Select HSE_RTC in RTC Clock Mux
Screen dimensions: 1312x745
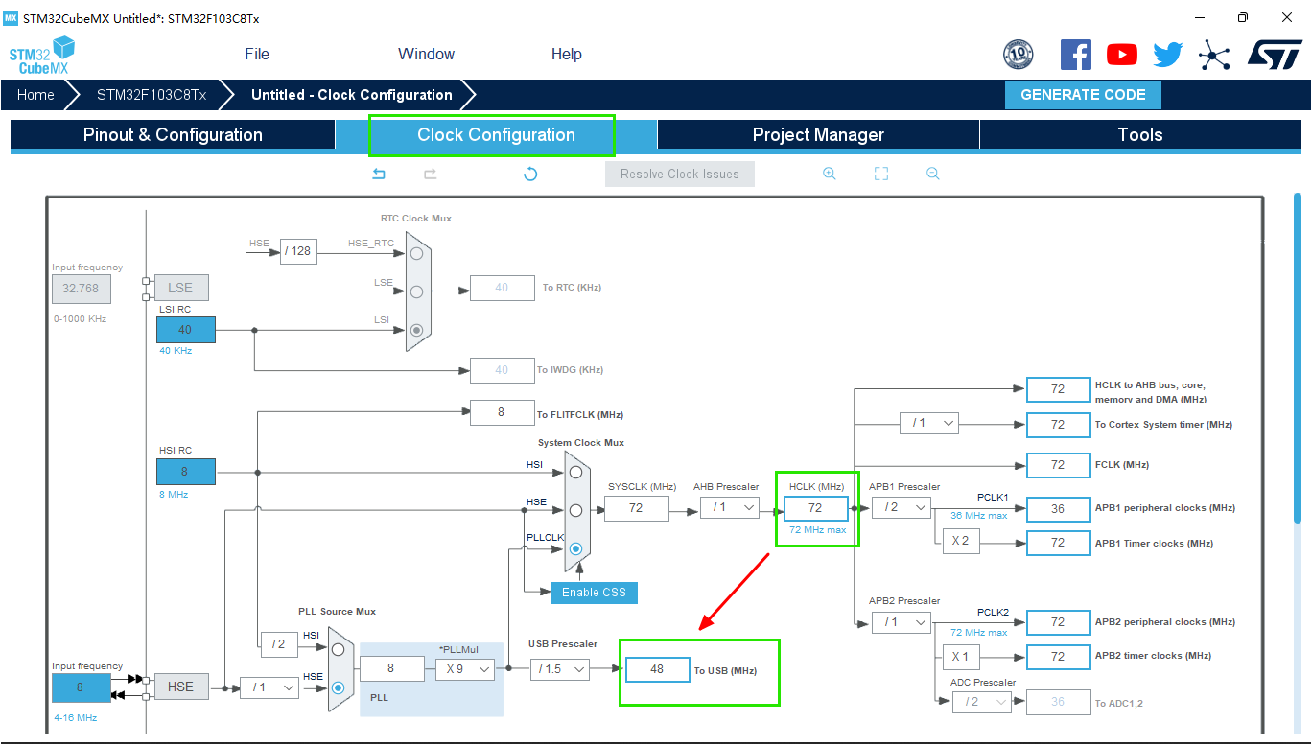click(x=416, y=254)
